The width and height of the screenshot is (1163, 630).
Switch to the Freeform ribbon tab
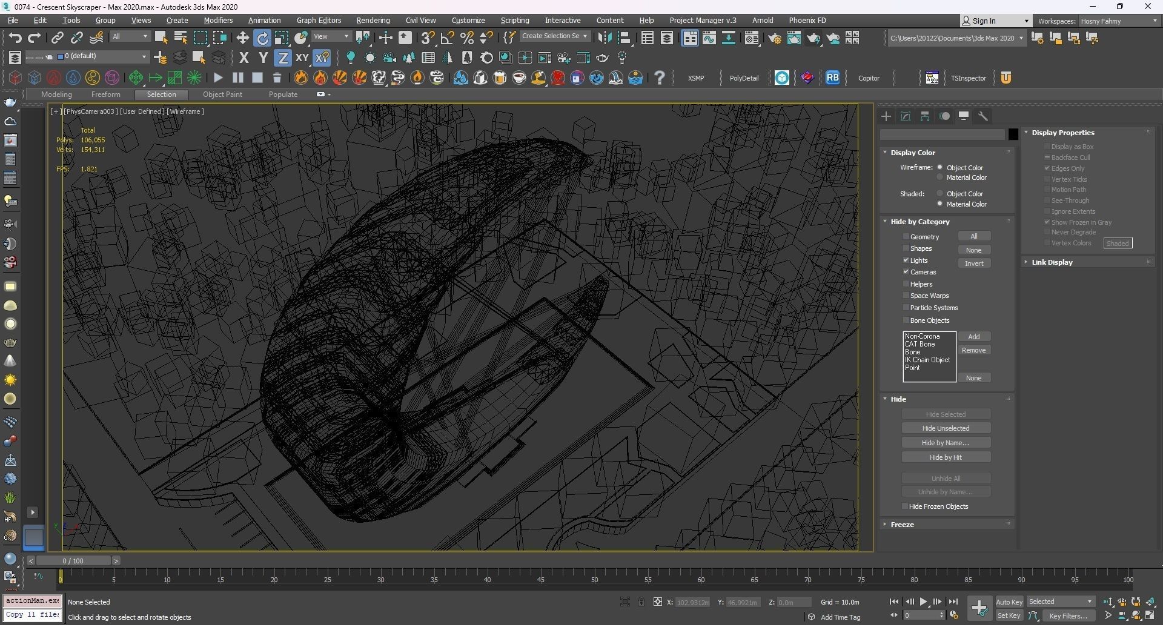[105, 94]
